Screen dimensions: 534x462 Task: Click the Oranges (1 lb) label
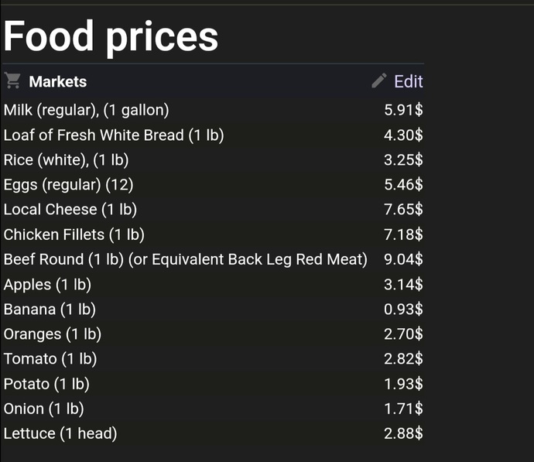[x=53, y=334]
